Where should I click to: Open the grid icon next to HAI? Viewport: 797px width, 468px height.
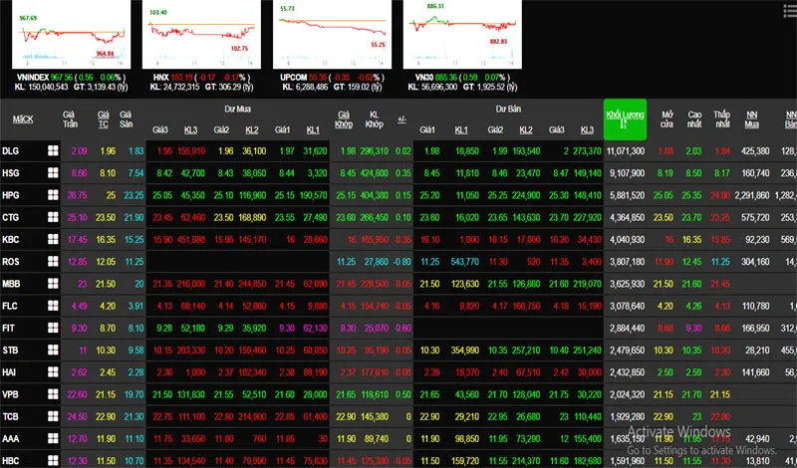[x=53, y=372]
